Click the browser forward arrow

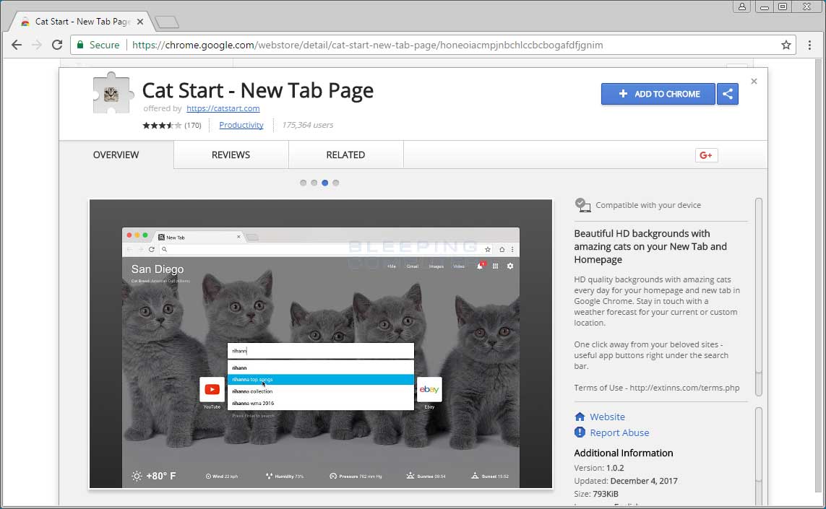point(37,45)
